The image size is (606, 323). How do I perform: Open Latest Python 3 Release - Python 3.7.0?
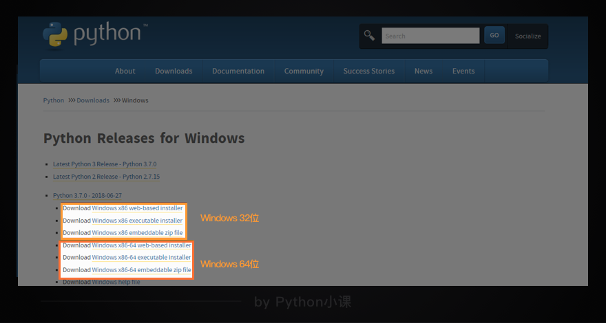105,164
